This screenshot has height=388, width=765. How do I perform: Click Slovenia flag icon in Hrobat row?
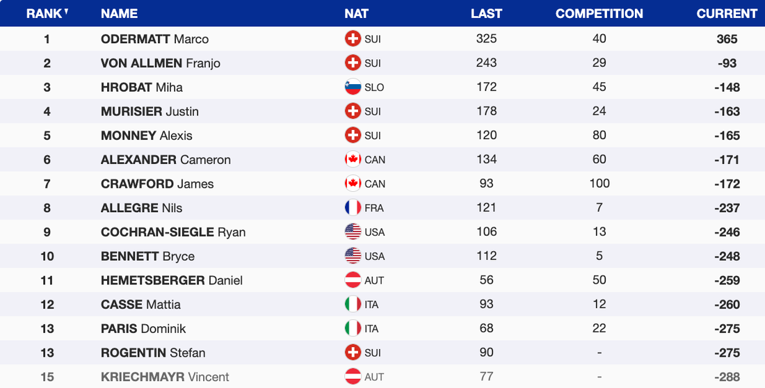pyautogui.click(x=353, y=88)
